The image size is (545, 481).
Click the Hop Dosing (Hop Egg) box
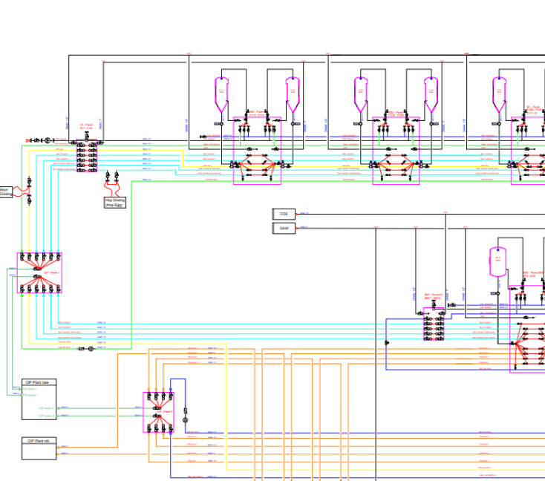coord(114,202)
